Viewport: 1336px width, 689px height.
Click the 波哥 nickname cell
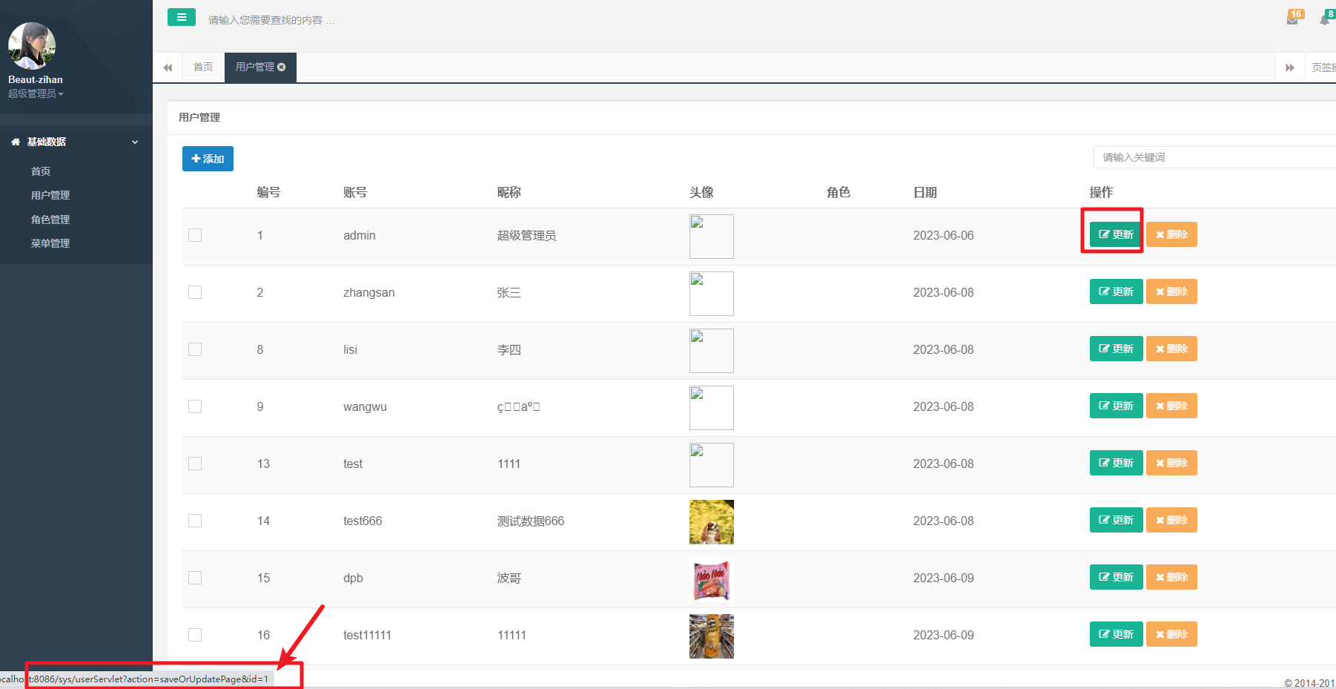(x=509, y=578)
